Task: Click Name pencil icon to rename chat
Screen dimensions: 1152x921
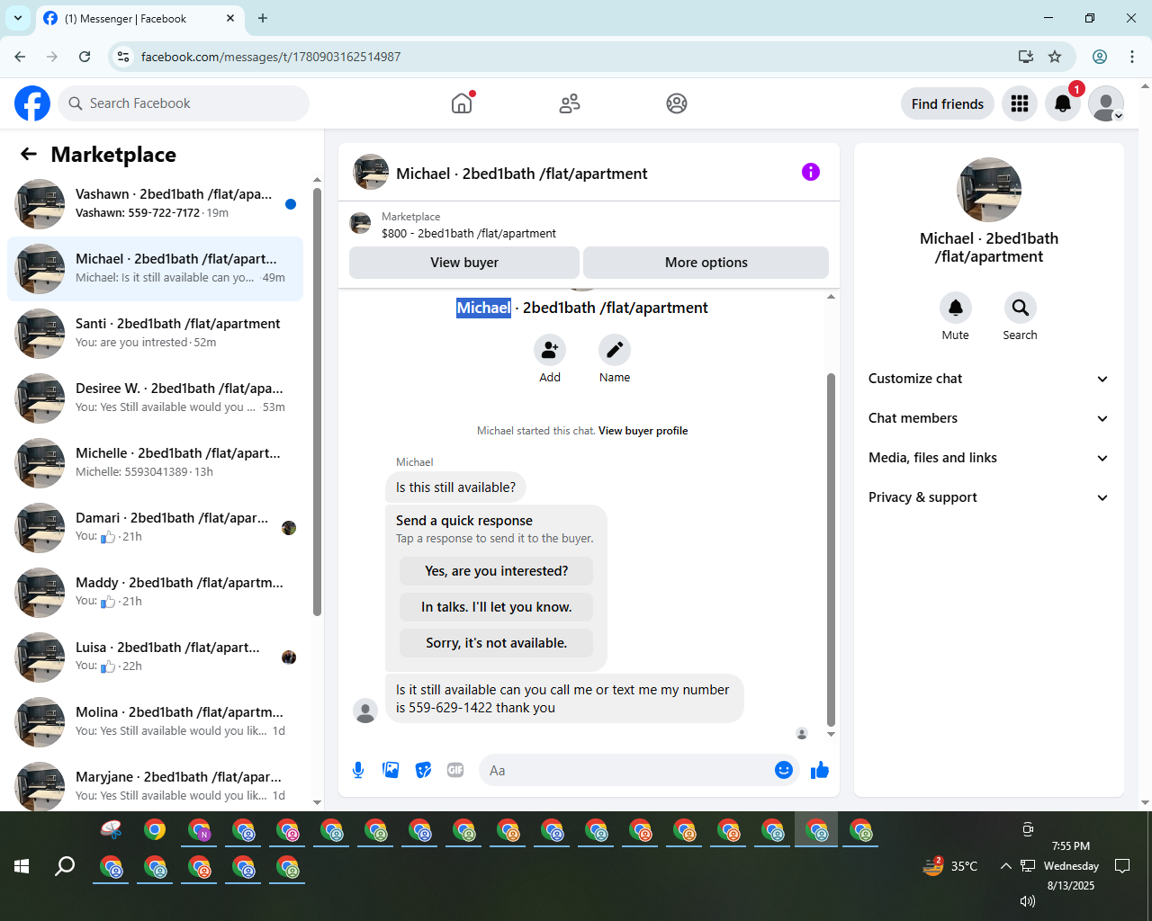Action: [615, 350]
